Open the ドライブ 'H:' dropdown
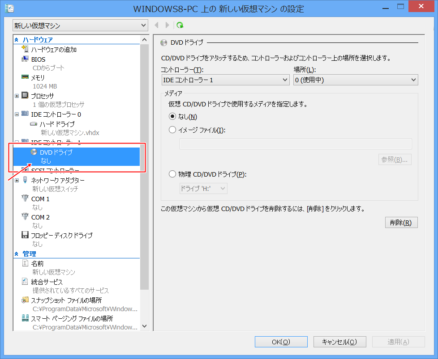The width and height of the screenshot is (438, 359). click(203, 188)
